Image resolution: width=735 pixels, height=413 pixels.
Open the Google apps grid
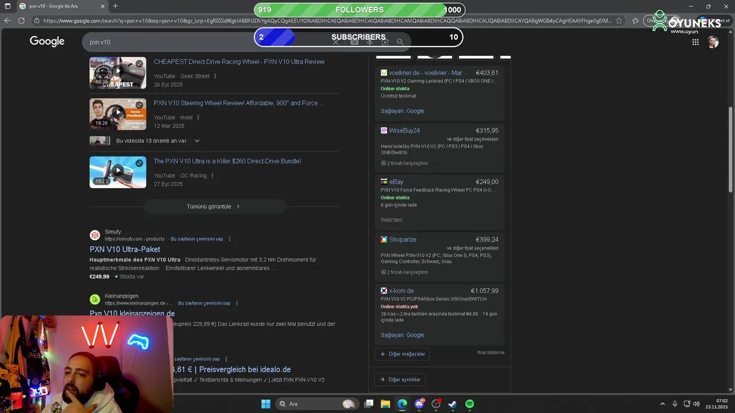(695, 42)
